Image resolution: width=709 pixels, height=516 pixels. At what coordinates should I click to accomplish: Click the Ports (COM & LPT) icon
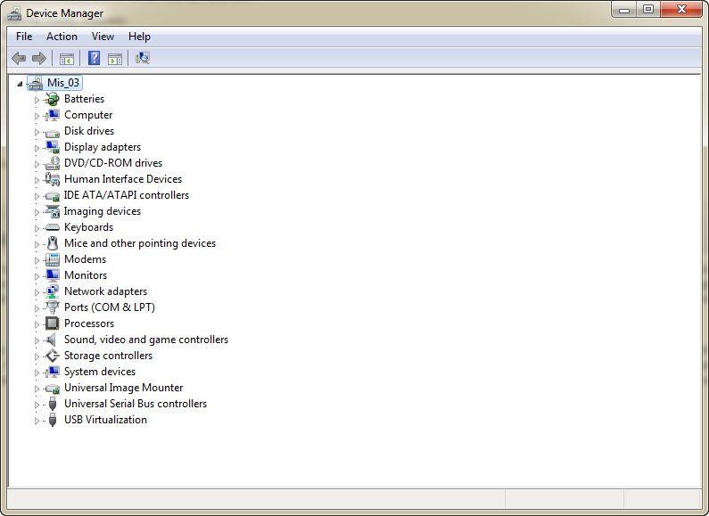53,307
